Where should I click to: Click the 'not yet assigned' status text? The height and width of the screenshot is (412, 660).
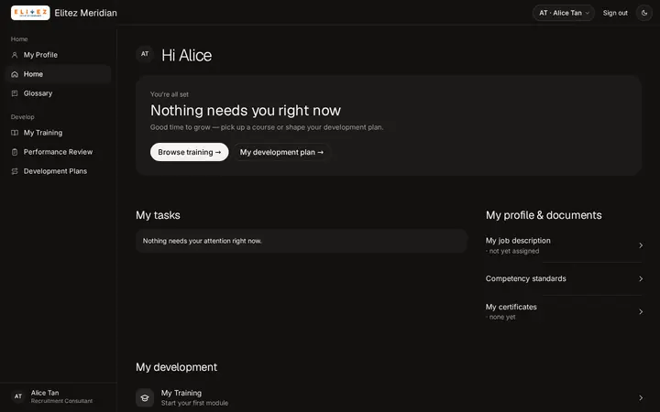pyautogui.click(x=512, y=251)
